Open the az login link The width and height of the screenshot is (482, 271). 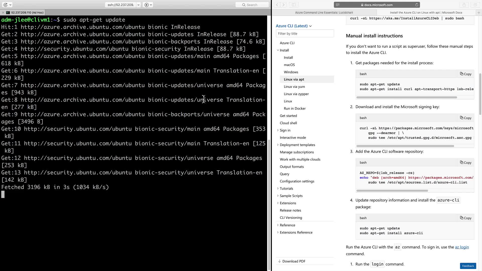(x=462, y=247)
